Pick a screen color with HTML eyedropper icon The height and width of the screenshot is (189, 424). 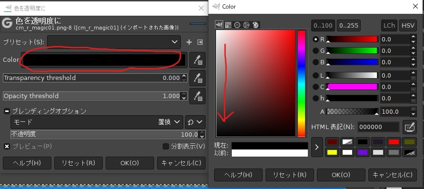(x=409, y=127)
